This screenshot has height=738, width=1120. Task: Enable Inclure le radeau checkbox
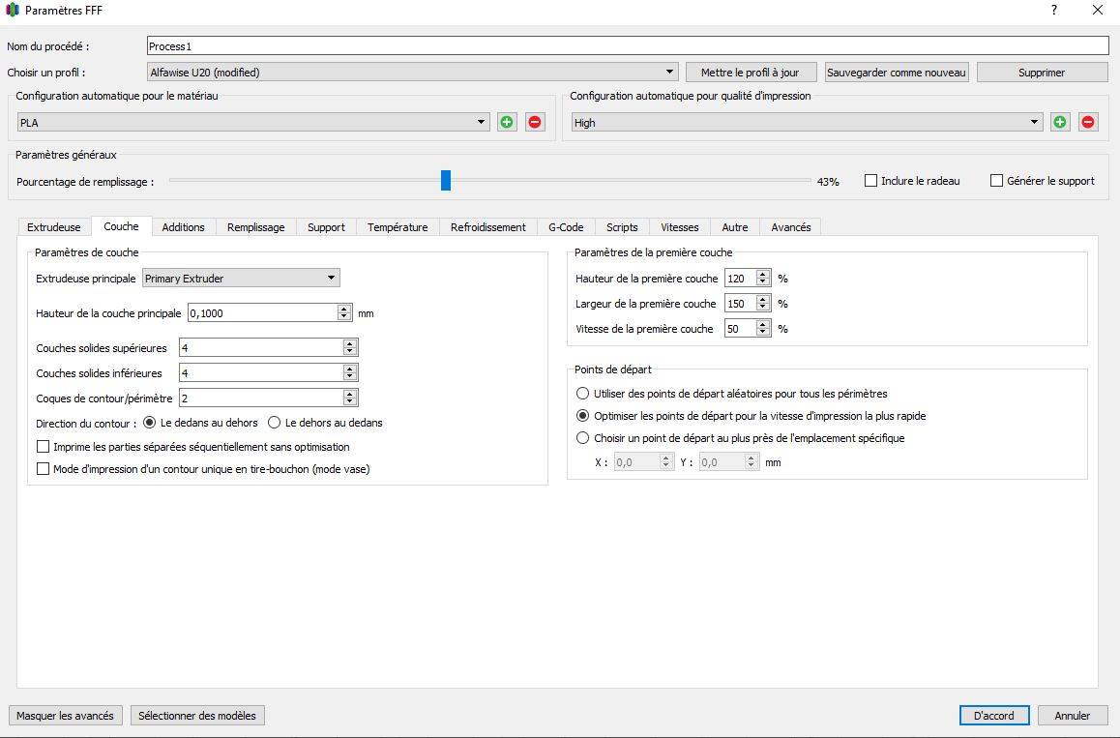(x=870, y=181)
